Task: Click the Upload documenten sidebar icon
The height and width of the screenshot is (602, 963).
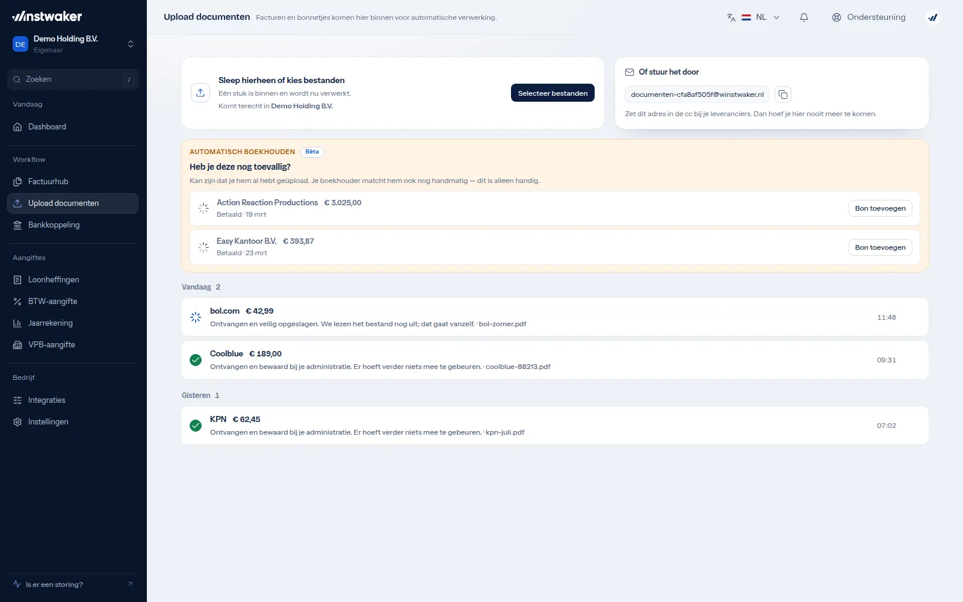Action: pos(17,203)
